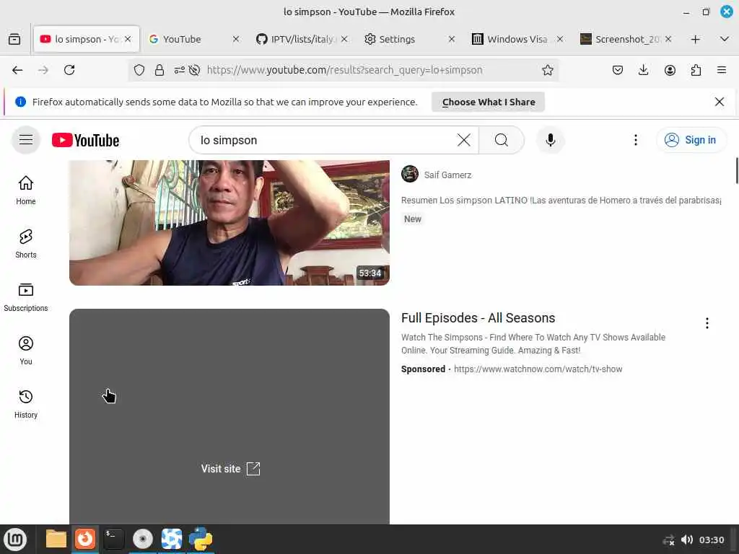Open the terminal from the taskbar
This screenshot has width=739, height=554.
(x=113, y=539)
